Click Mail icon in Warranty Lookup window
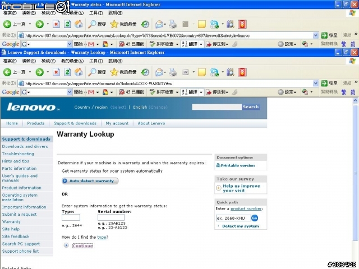359x269 pixels. 159,72
